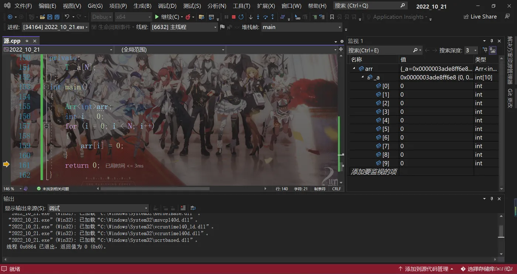This screenshot has width=517, height=274.
Task: Clear all text in Output pane
Action: pyautogui.click(x=183, y=208)
